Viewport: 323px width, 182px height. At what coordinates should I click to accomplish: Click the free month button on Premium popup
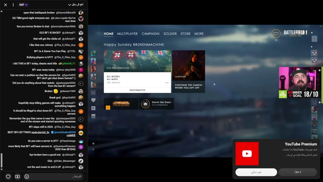tap(256, 172)
